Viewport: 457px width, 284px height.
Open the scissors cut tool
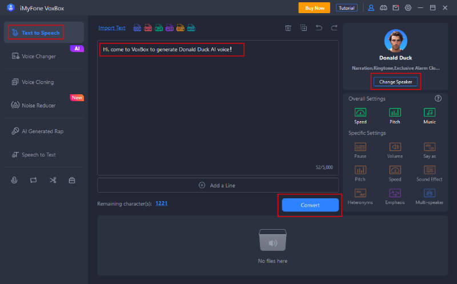point(53,180)
